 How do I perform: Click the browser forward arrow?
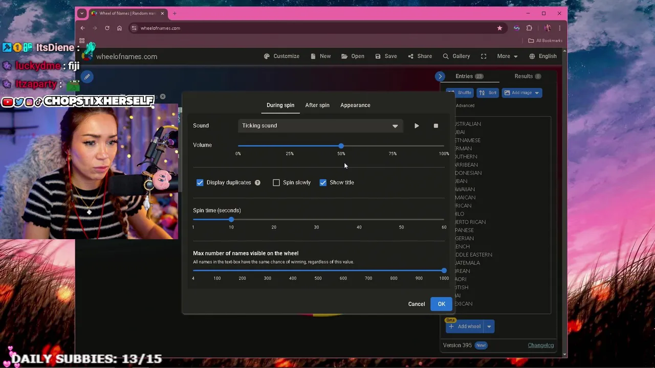[95, 28]
